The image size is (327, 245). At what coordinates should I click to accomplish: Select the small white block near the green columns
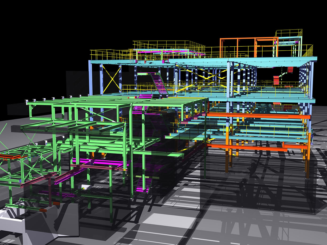tap(86, 187)
